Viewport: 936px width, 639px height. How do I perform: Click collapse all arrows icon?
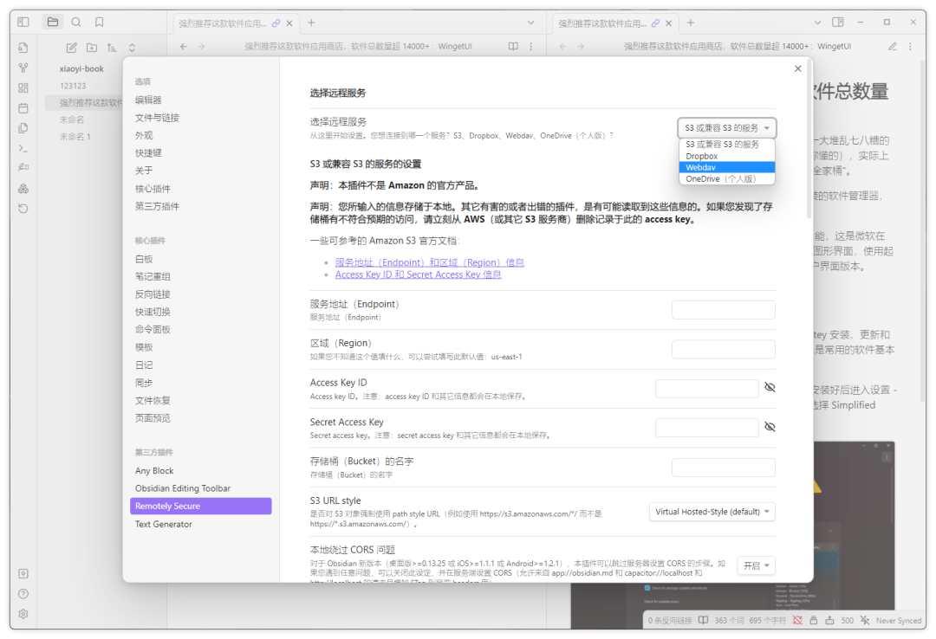pyautogui.click(x=132, y=47)
